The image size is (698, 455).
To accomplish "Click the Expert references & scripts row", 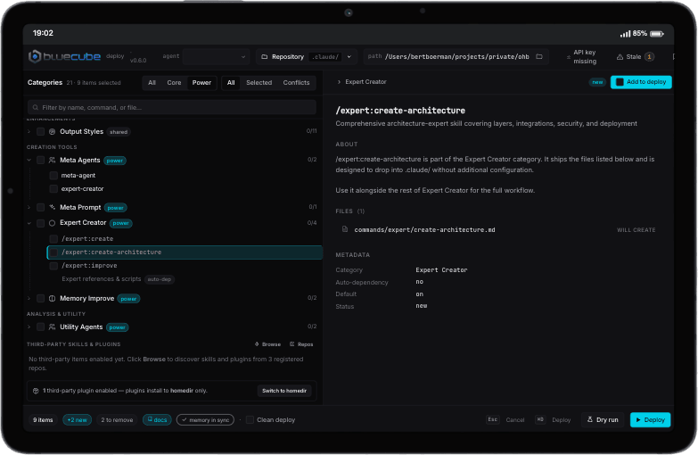I will [x=185, y=279].
